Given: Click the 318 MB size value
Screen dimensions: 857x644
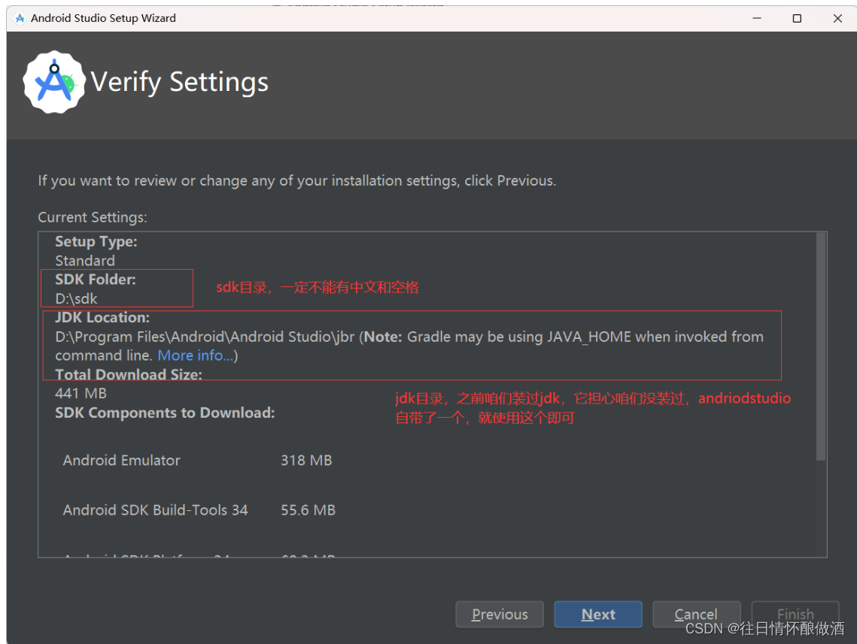Looking at the screenshot, I should coord(307,461).
